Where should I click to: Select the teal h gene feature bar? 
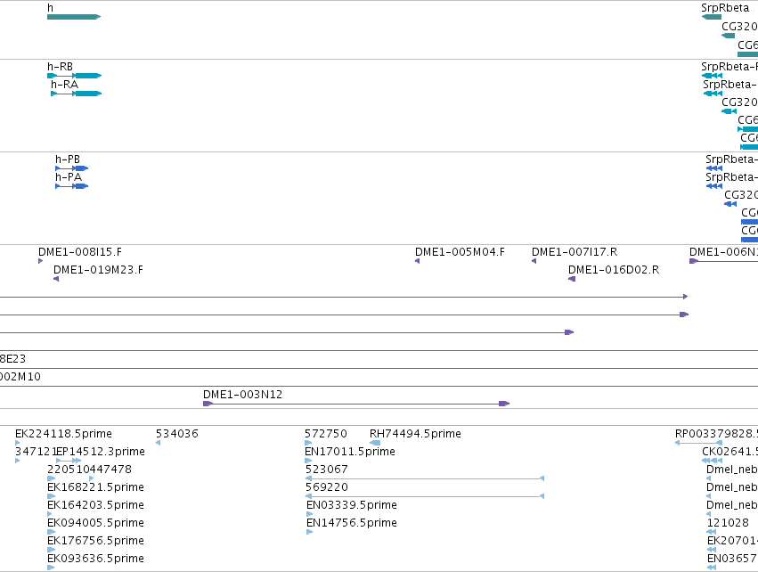pyautogui.click(x=73, y=17)
